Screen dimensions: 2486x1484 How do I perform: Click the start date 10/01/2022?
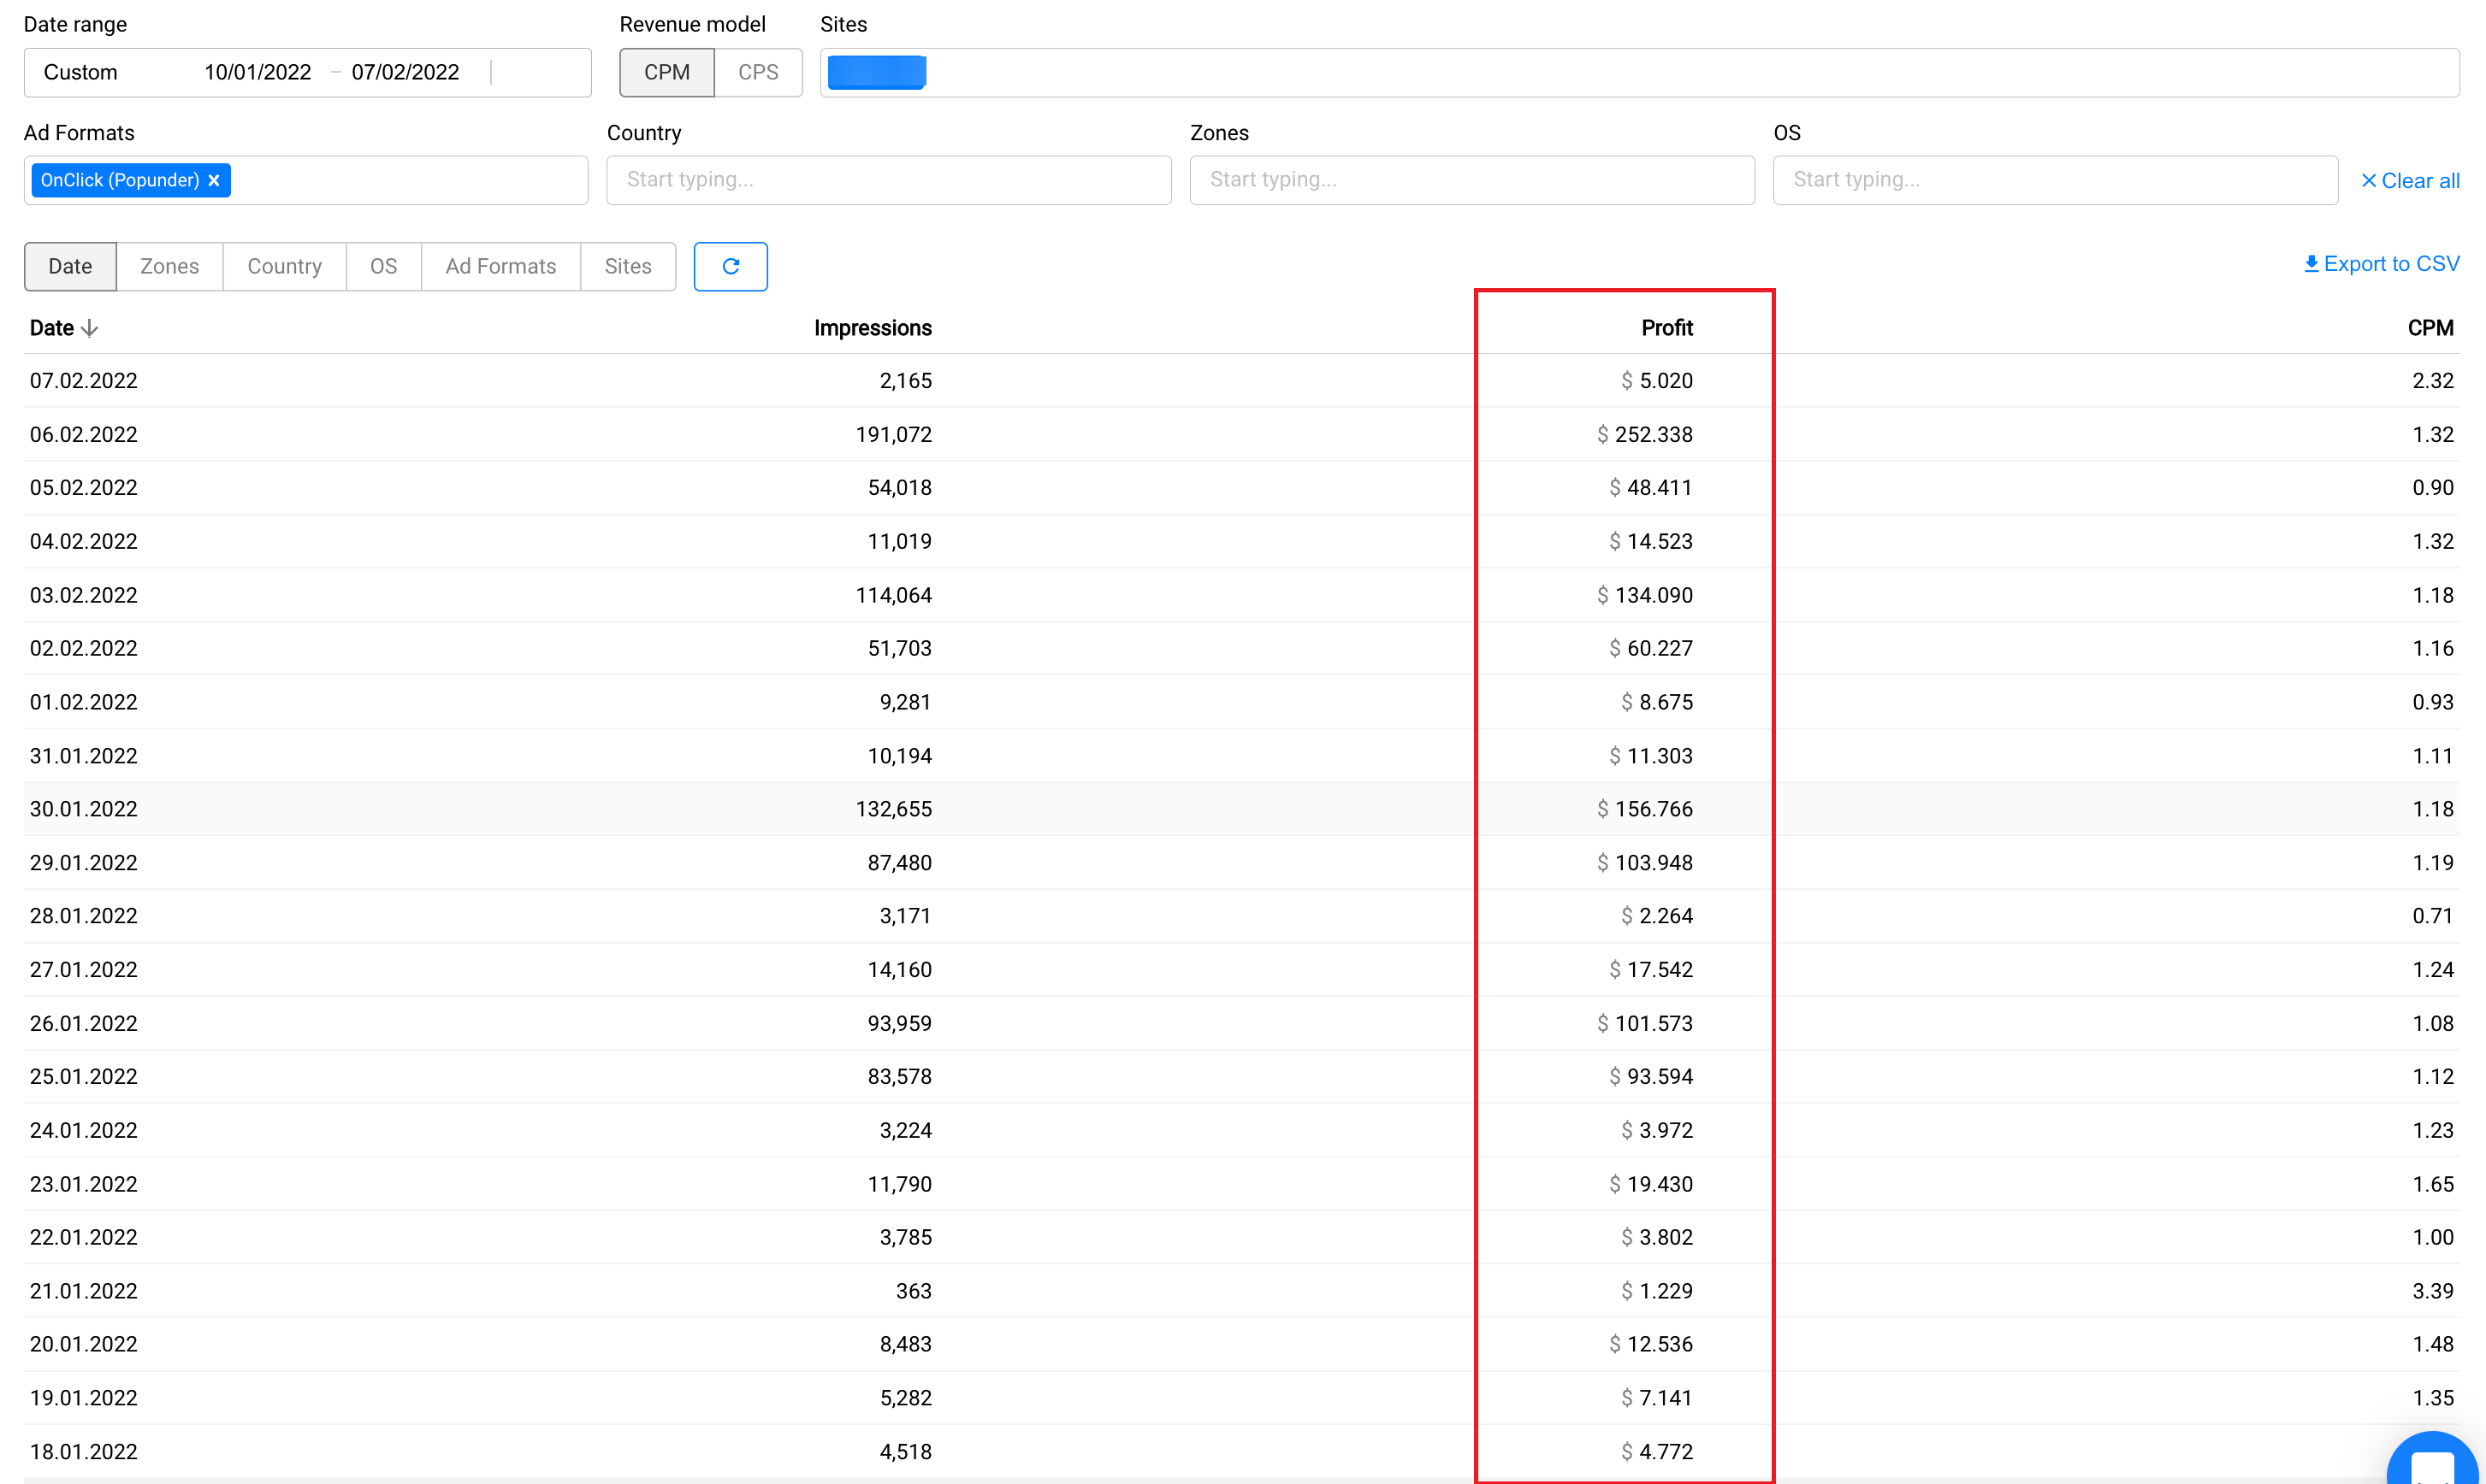257,72
